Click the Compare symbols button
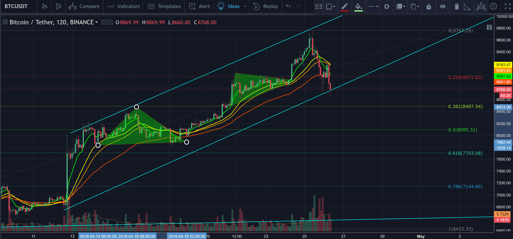Viewport: 513px width, 239px height. tap(84, 6)
